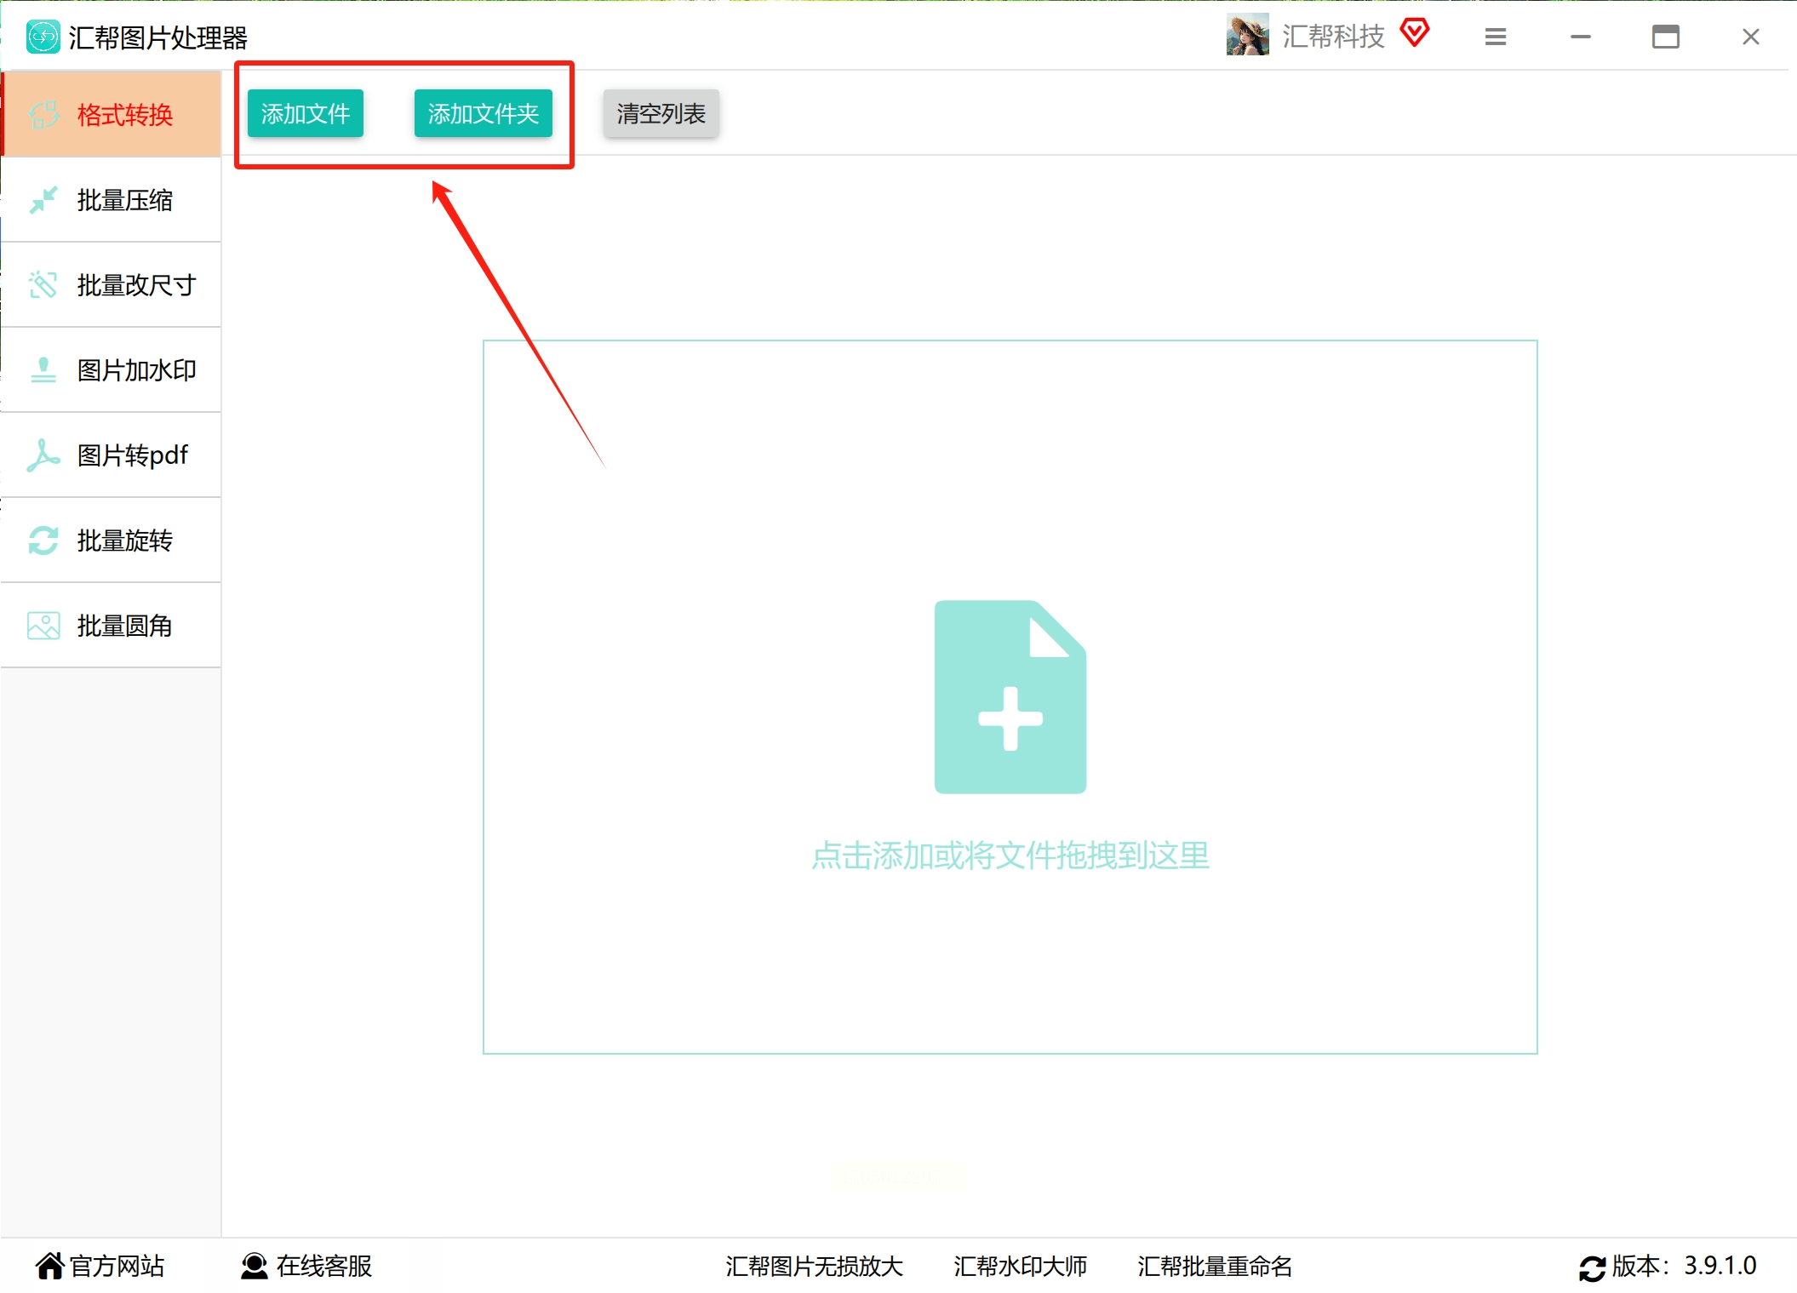Open 官方网站 home link
The width and height of the screenshot is (1797, 1293).
point(100,1266)
